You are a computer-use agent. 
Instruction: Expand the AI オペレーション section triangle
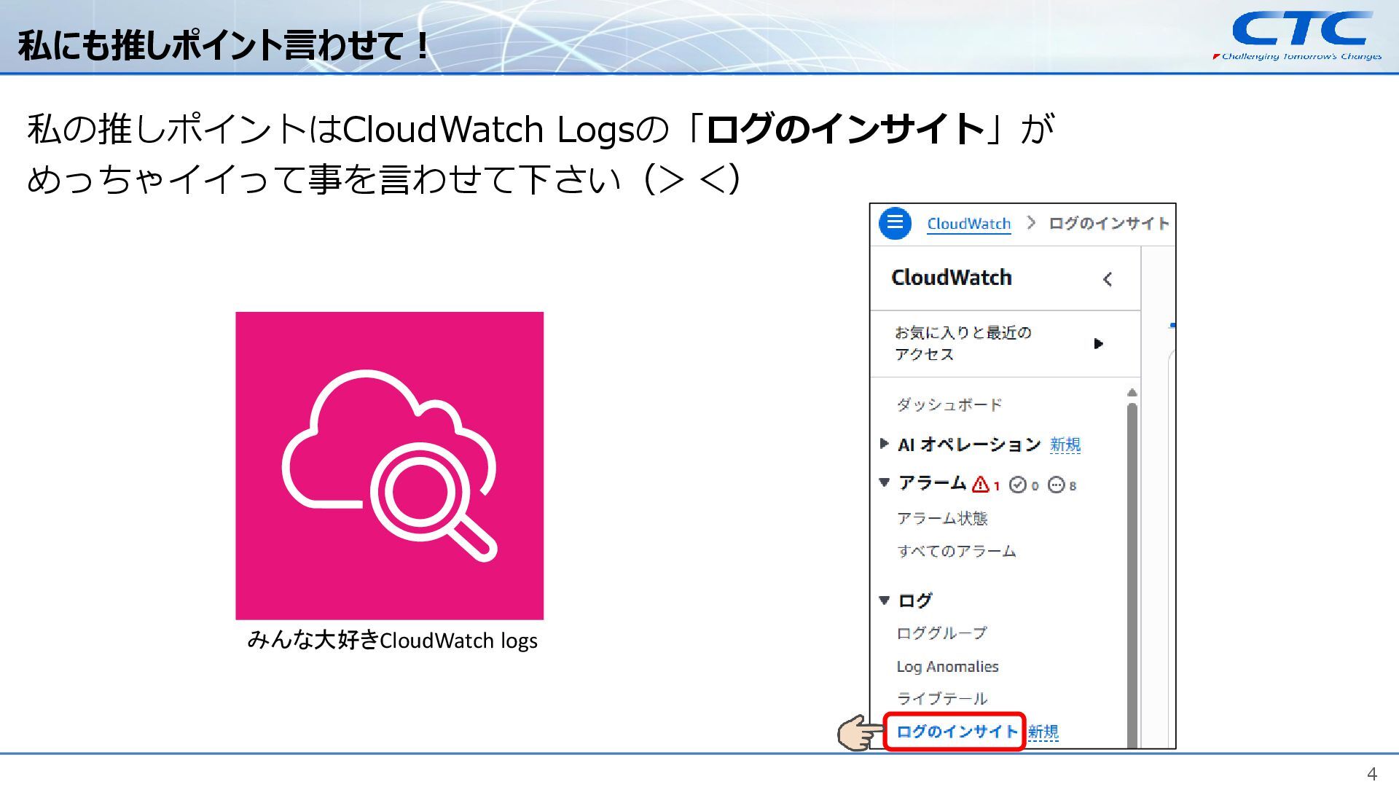click(884, 443)
